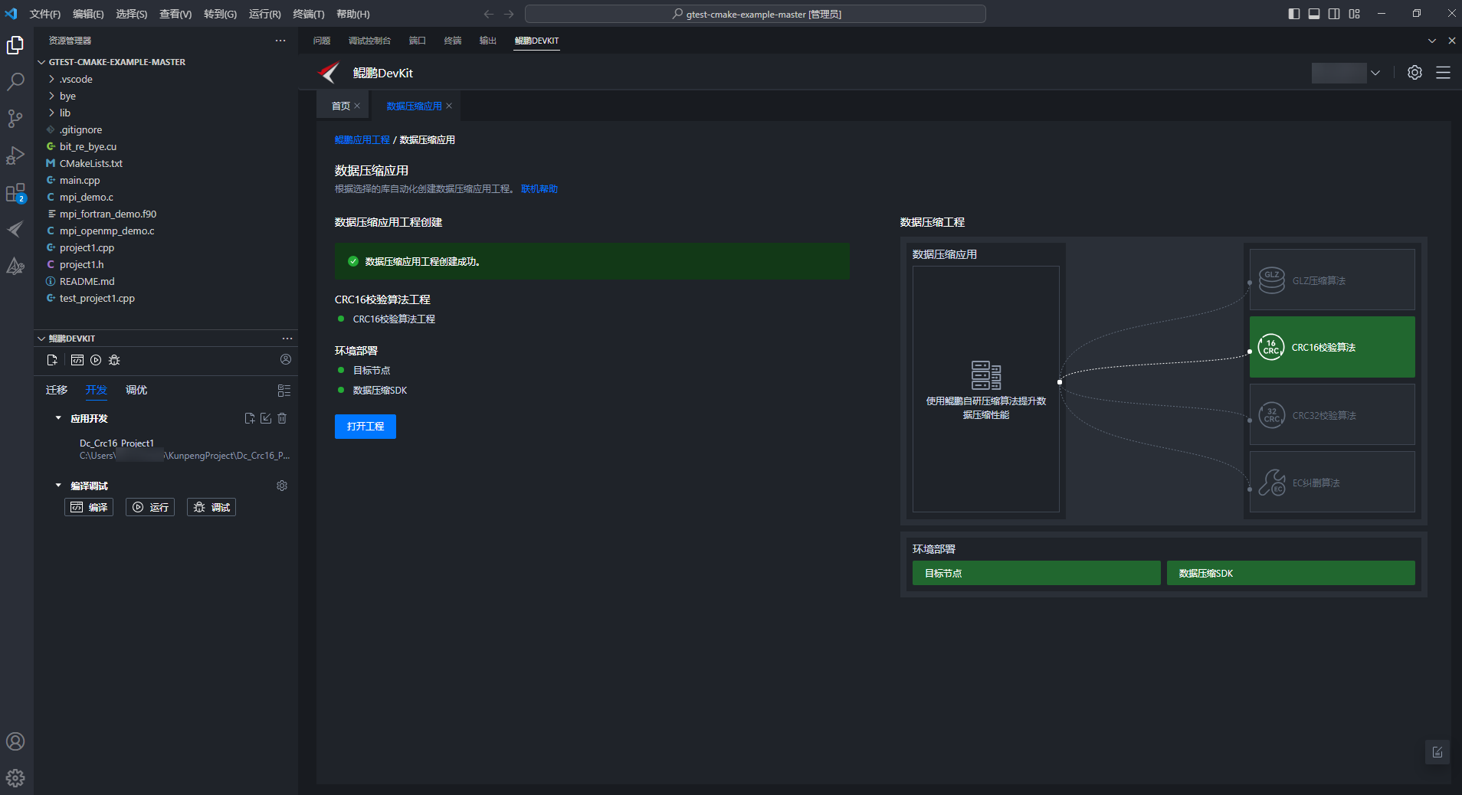Click panel chevron to hide more views
This screenshot has height=795, width=1462.
(1432, 41)
